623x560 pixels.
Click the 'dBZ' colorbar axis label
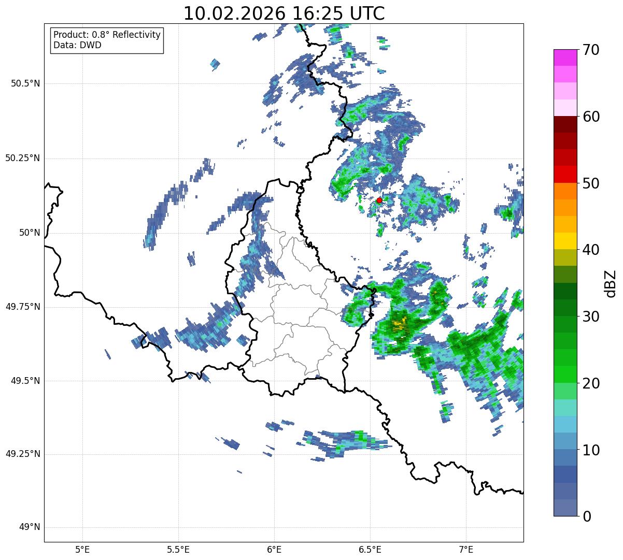click(611, 283)
